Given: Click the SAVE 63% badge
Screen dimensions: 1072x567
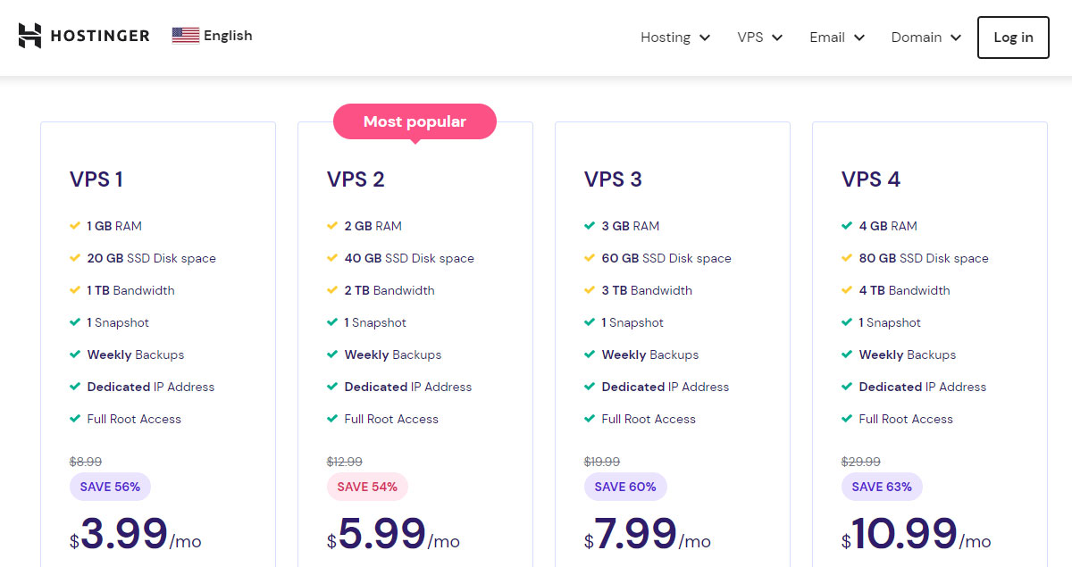Looking at the screenshot, I should [x=882, y=487].
